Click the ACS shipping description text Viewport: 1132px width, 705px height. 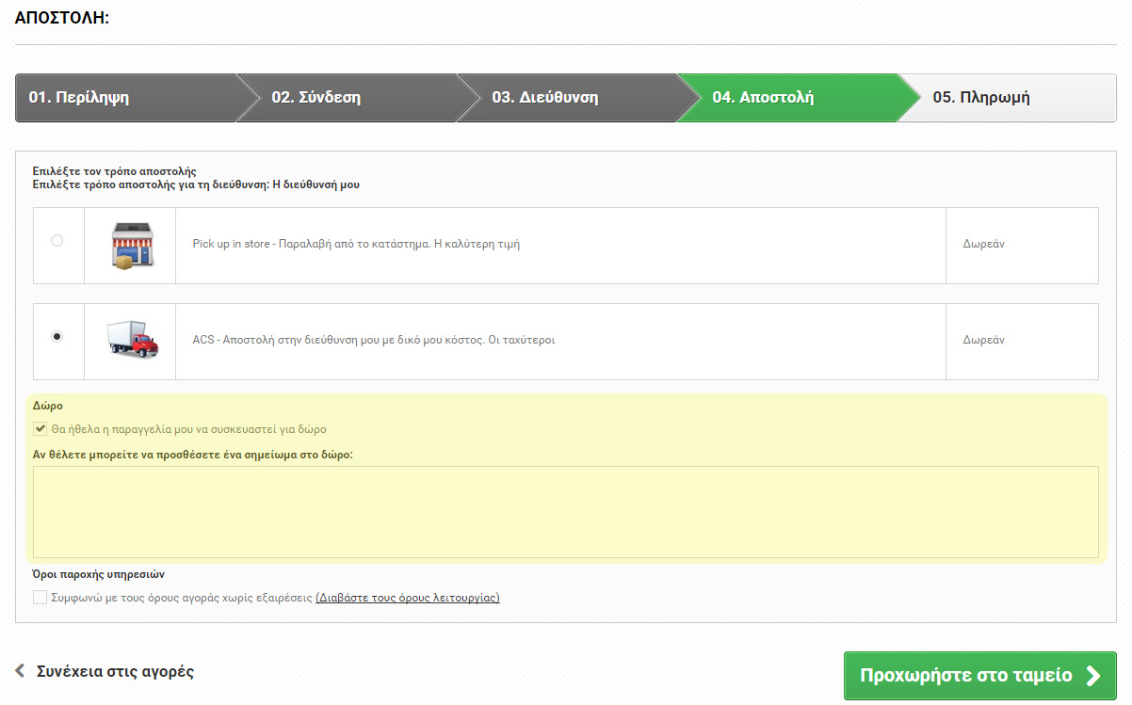tap(374, 340)
